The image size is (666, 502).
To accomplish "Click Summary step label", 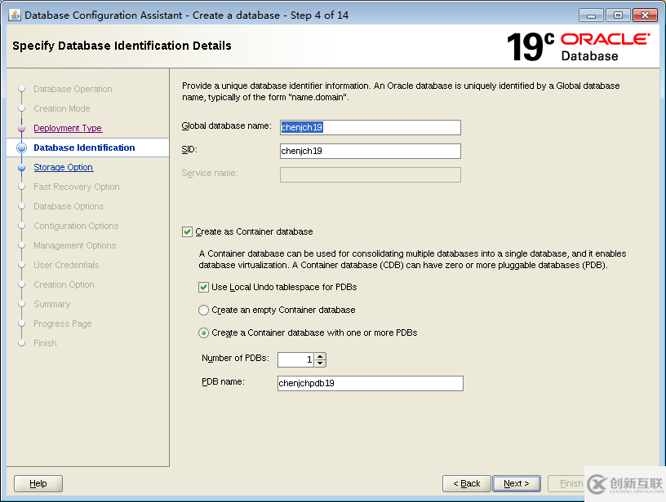I will [x=51, y=305].
